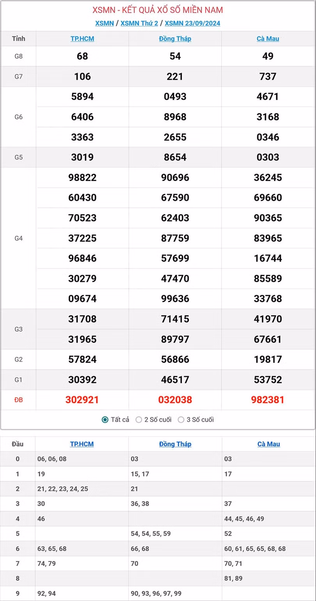Click the 'XSMN 23/09/2024' breadcrumb link

click(x=192, y=23)
